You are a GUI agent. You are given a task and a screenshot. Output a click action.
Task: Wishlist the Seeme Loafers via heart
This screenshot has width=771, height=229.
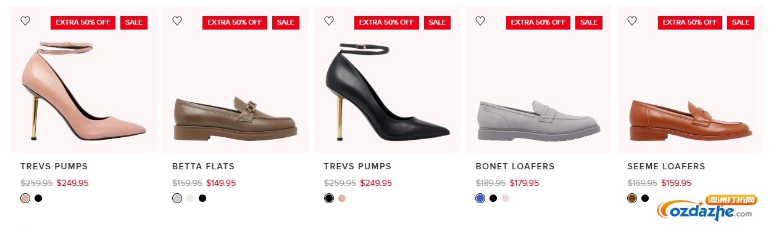point(632,21)
